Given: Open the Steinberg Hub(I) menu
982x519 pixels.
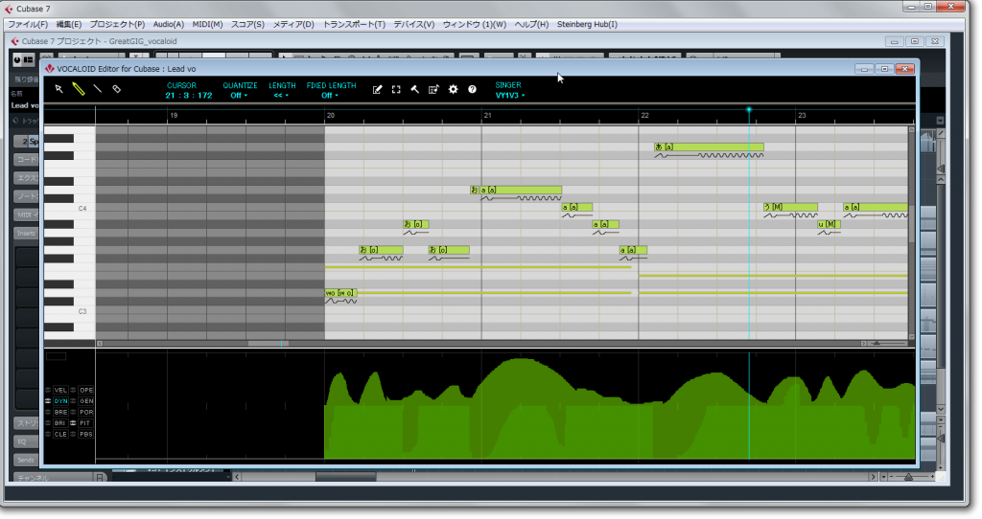Looking at the screenshot, I should pyautogui.click(x=587, y=24).
